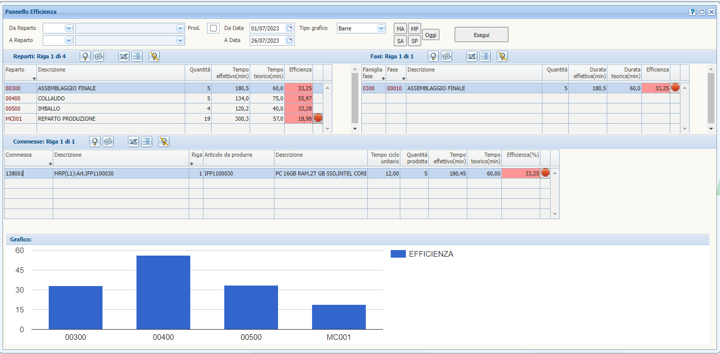720x354 pixels.
Task: Click the Oggi button
Action: point(431,34)
